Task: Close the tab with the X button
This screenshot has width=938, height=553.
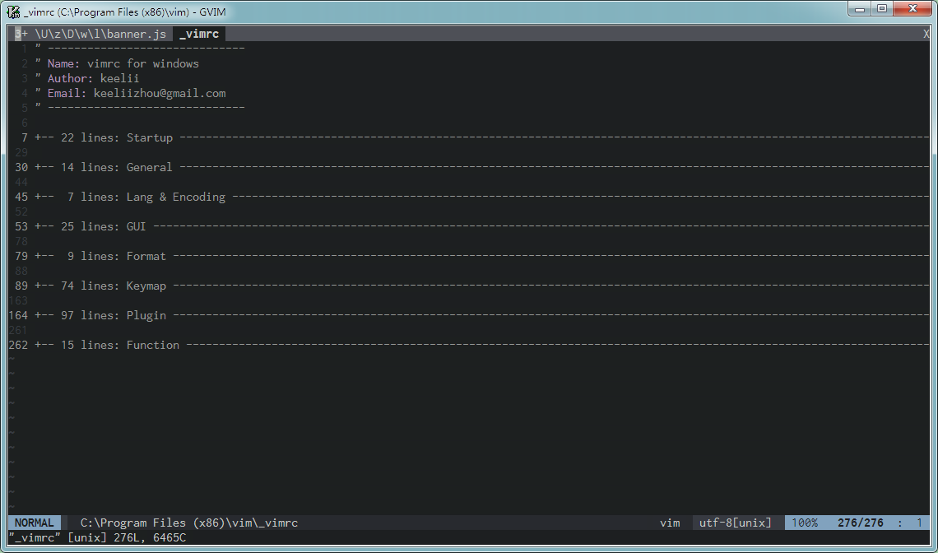Action: click(x=926, y=34)
